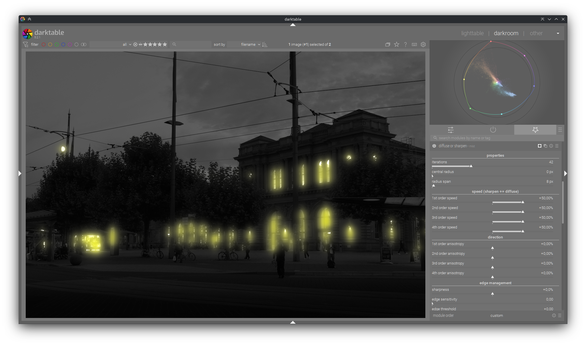Open the sort by filename dropdown
Viewport: 586px width, 346px height.
click(244, 45)
